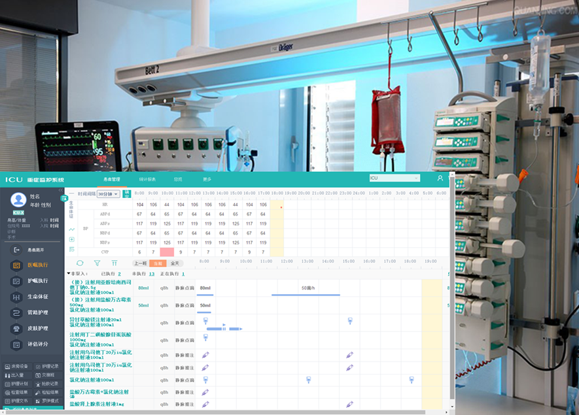The image size is (579, 415).
Task: Open the ICU department dropdown in the header
Action: (x=394, y=178)
